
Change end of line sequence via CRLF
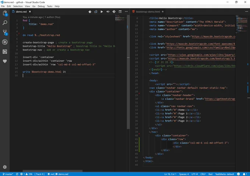coord(203,174)
